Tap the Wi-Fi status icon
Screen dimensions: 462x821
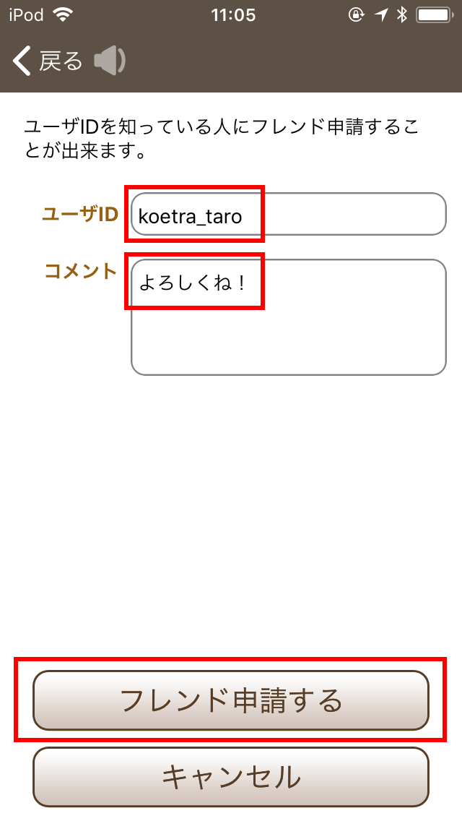click(63, 15)
